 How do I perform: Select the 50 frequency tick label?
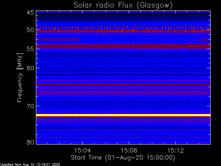(30, 30)
